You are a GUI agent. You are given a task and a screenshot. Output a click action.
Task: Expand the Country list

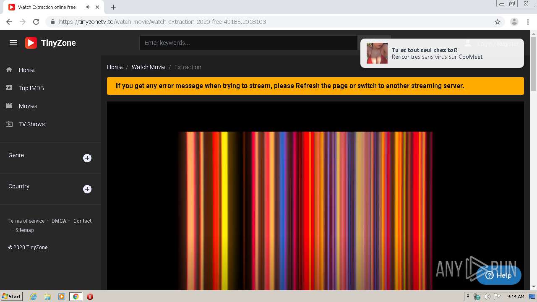click(87, 189)
